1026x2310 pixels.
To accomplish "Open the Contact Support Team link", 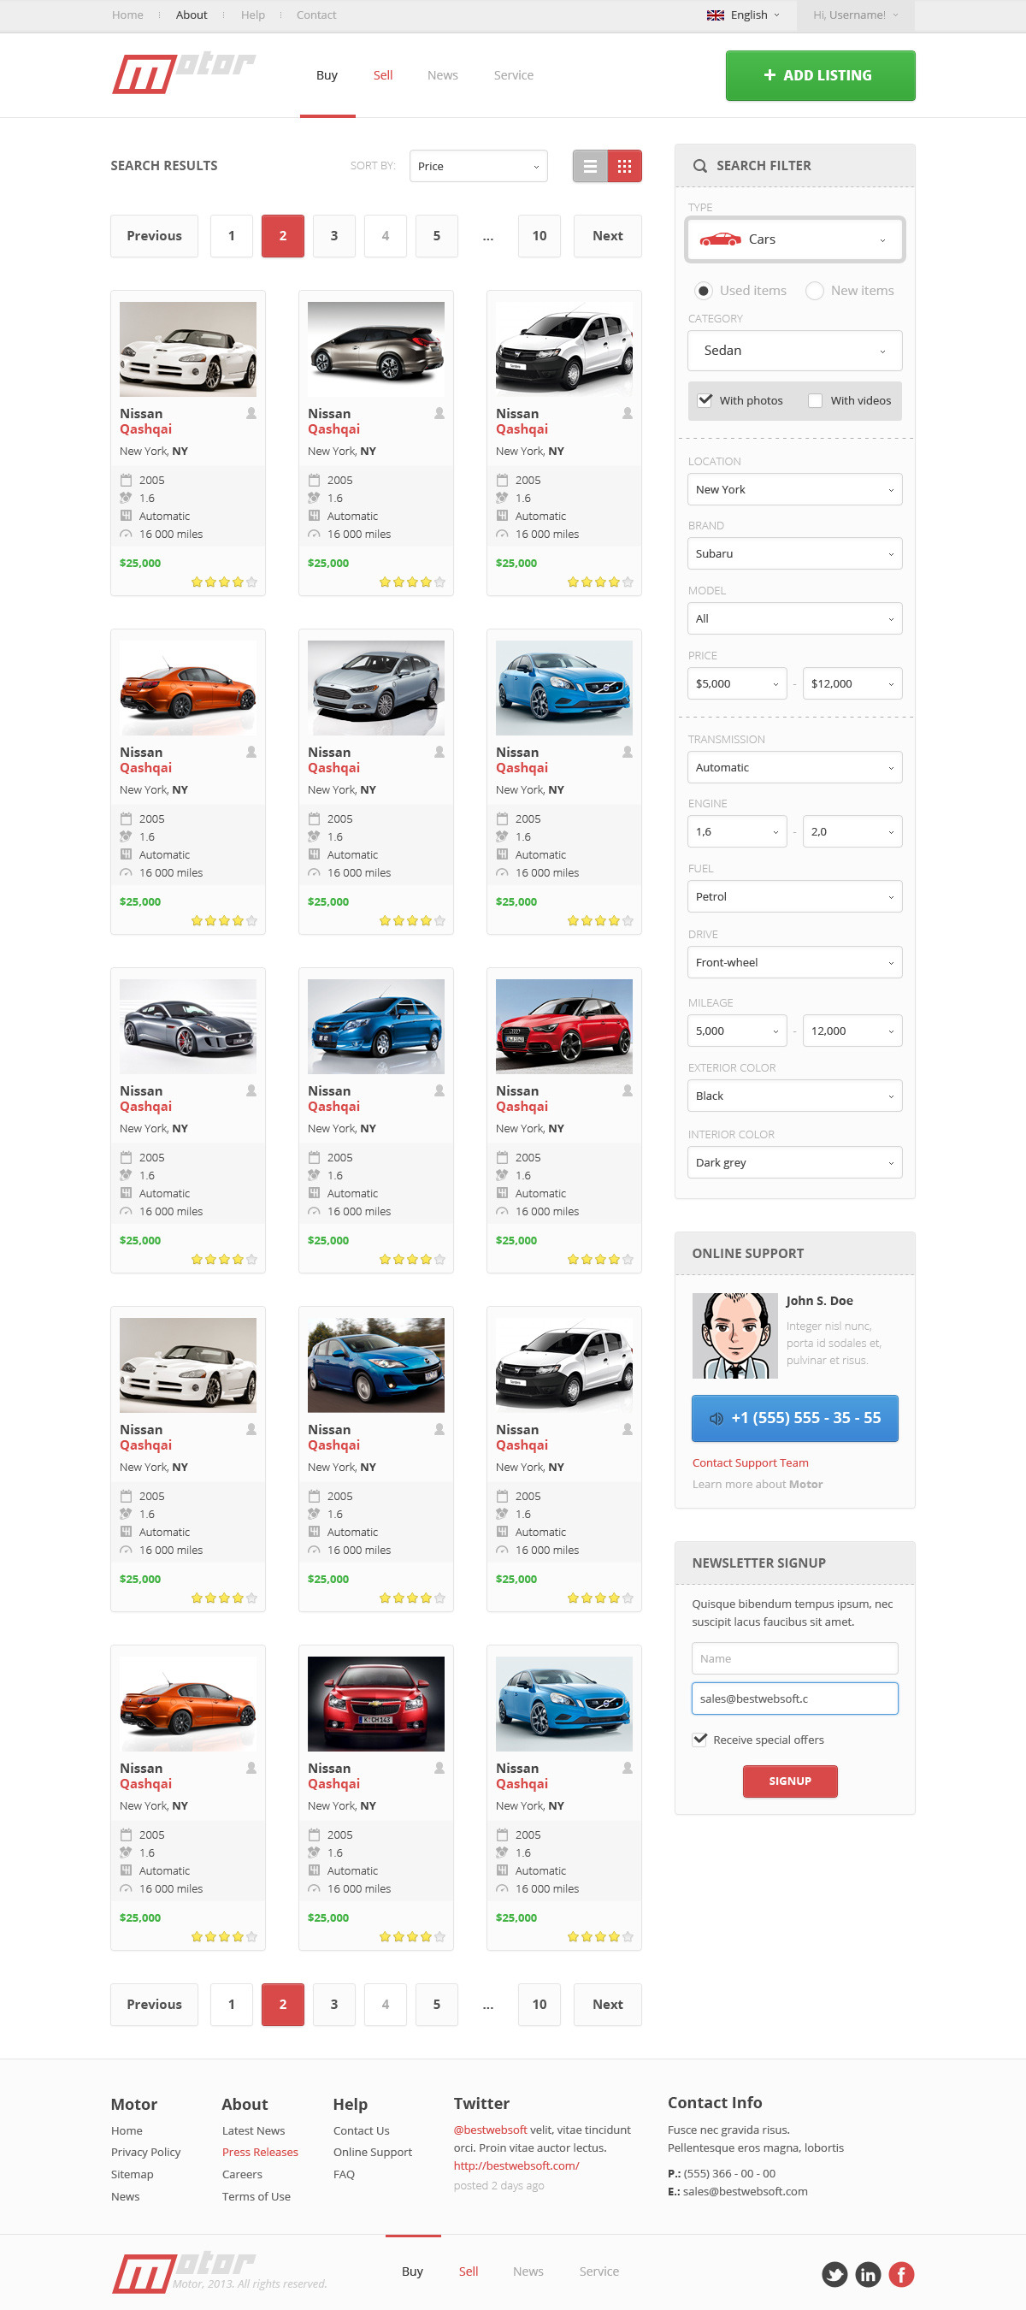I will tap(750, 1462).
